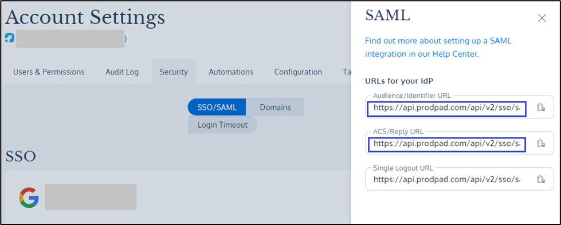Copy the ACS/Reply URL to clipboard
Viewport: 561px width, 225px height.
click(x=541, y=144)
